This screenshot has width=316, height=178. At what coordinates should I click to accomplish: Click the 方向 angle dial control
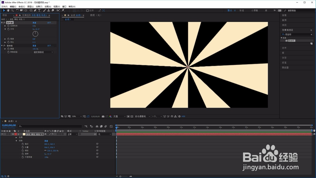pyautogui.click(x=35, y=34)
